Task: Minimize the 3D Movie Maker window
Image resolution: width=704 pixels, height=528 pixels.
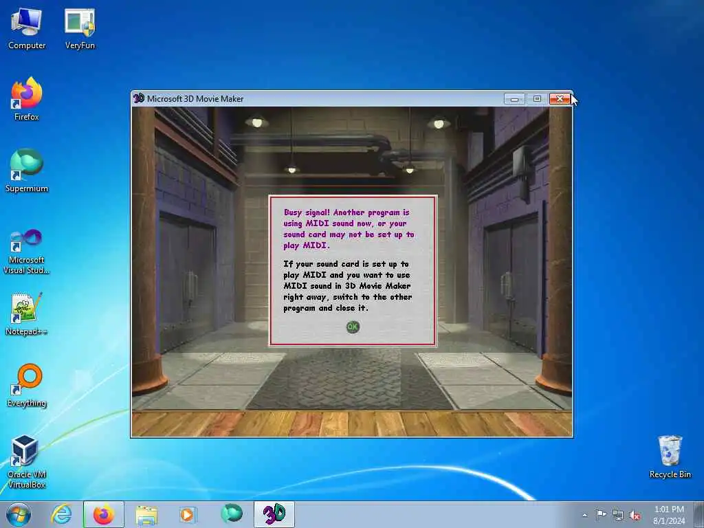Action: (x=514, y=99)
